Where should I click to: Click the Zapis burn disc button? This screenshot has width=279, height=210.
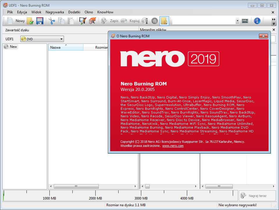click(x=110, y=21)
